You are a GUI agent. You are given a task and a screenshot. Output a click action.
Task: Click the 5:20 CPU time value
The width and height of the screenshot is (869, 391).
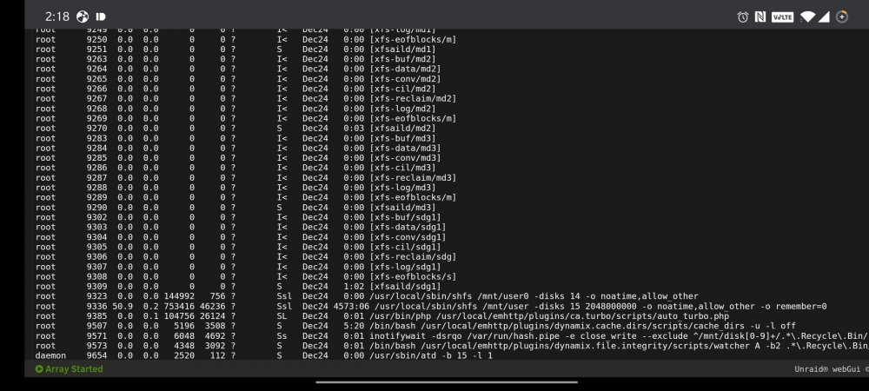pos(354,326)
